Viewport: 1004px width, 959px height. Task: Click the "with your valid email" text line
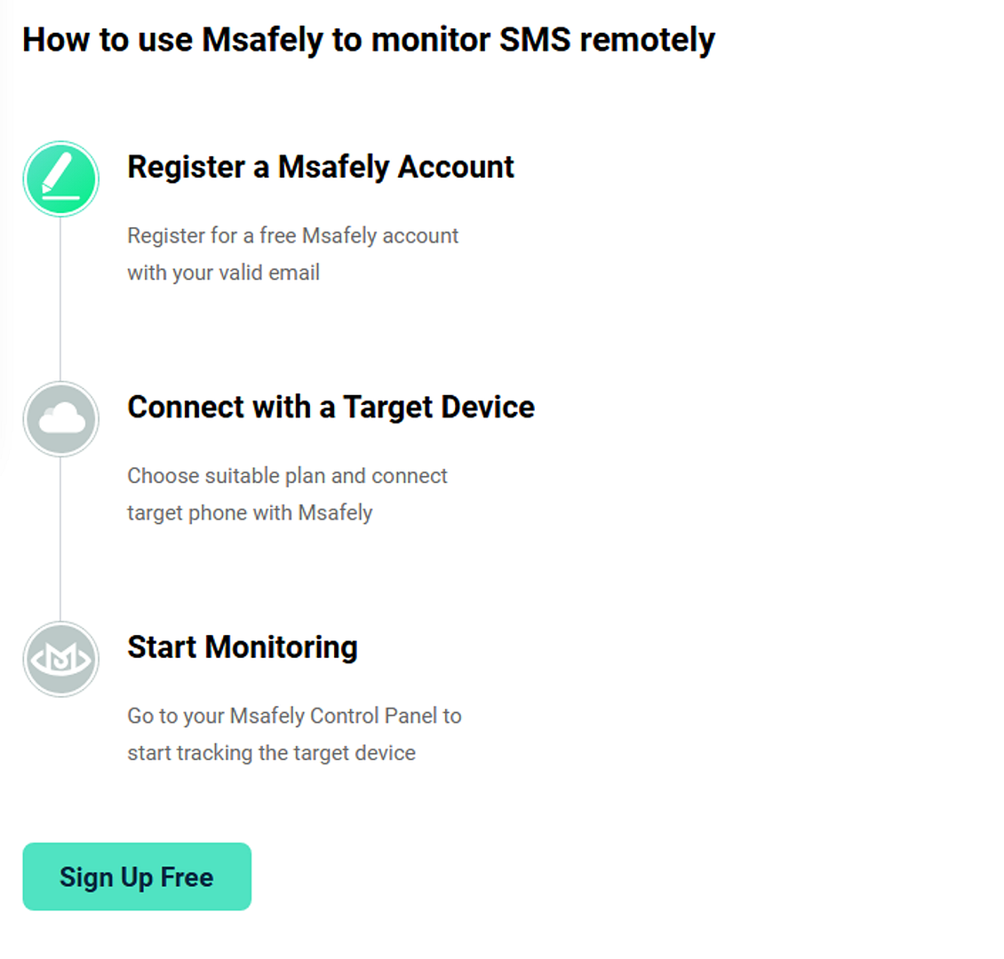tap(223, 273)
